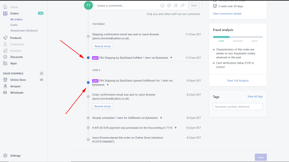Screen dimensions: 289x162
Task: Open Home in the sidebar
Action: click(x=14, y=7)
